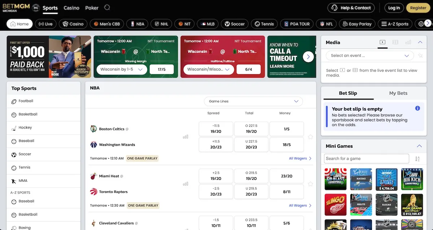Image resolution: width=433 pixels, height=230 pixels.
Task: Favorite the Heat vs Raptors game star
Action: pyautogui.click(x=310, y=184)
